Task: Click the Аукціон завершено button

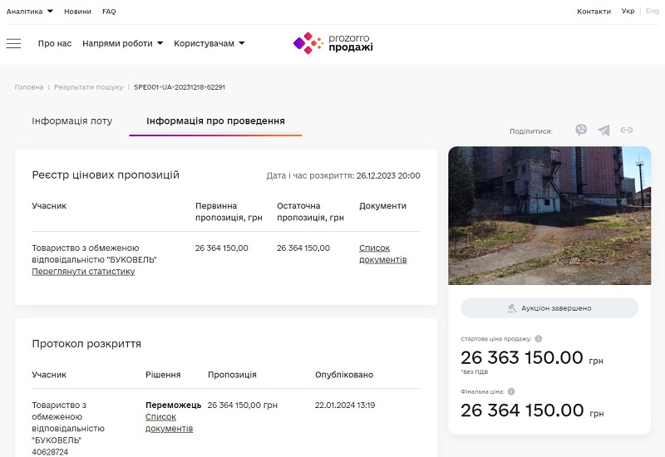Action: 549,307
